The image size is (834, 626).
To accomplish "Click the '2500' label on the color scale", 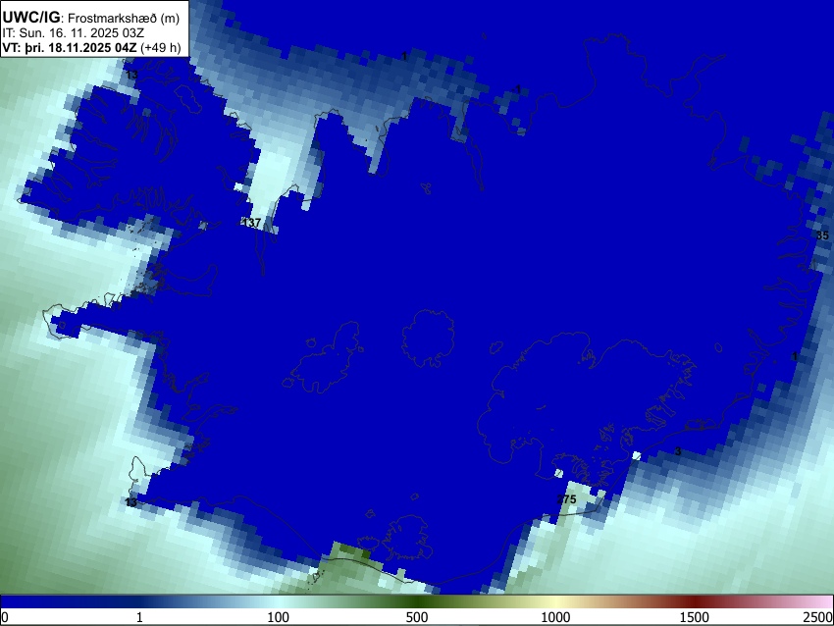I will 818,617.
